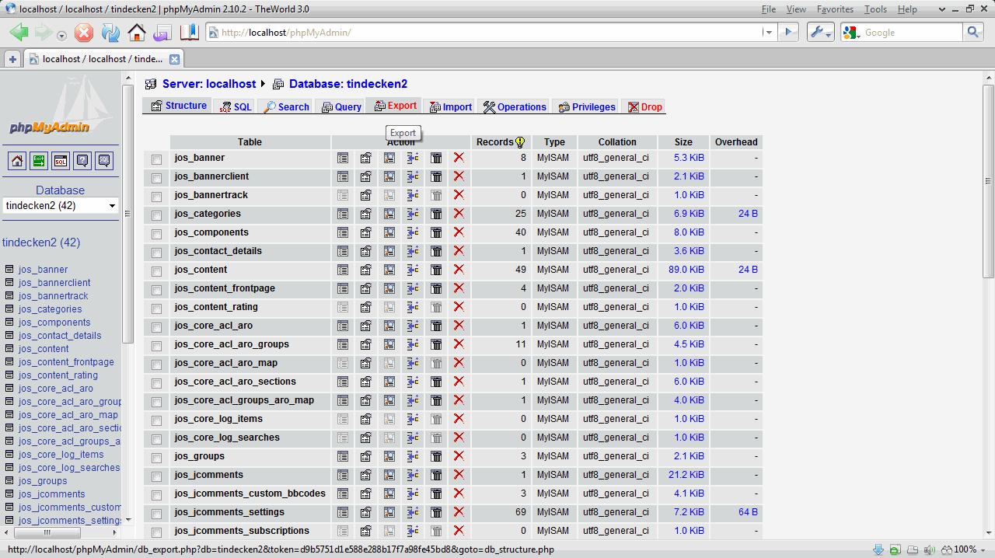Click the Empty trash icon for jos_groups

436,456
